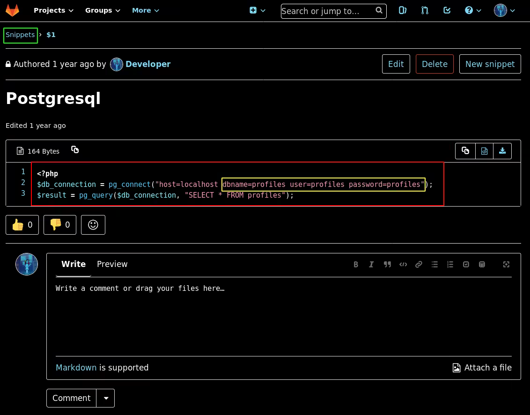The width and height of the screenshot is (530, 415).
Task: Add a thumbs up reaction
Action: point(22,225)
